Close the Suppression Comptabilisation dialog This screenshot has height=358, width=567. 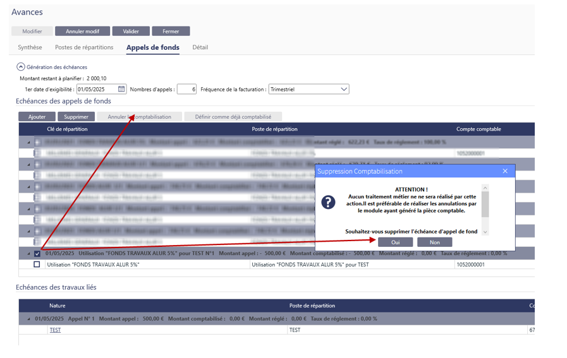505,171
